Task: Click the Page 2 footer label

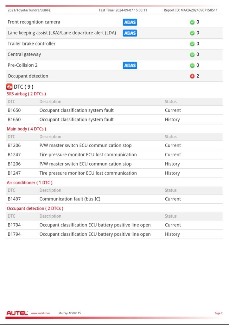Action: 219,313
